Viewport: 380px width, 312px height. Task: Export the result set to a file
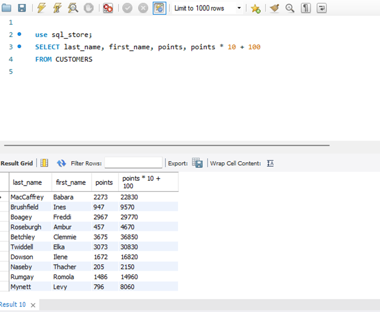coord(198,162)
